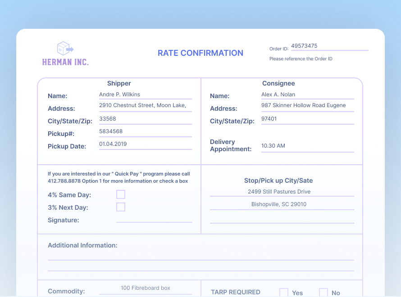Tick the TARP REQUIRED No checkbox
The width and height of the screenshot is (401, 297).
324,292
